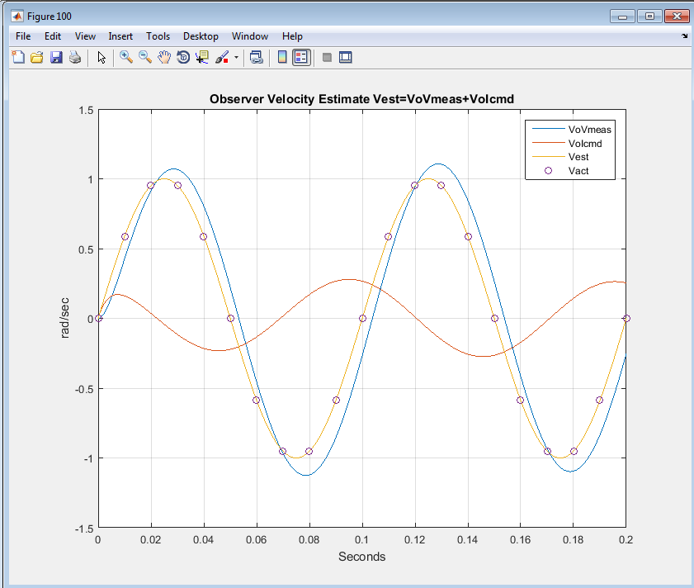
Task: Print the figure using the printer icon
Action: click(x=75, y=57)
